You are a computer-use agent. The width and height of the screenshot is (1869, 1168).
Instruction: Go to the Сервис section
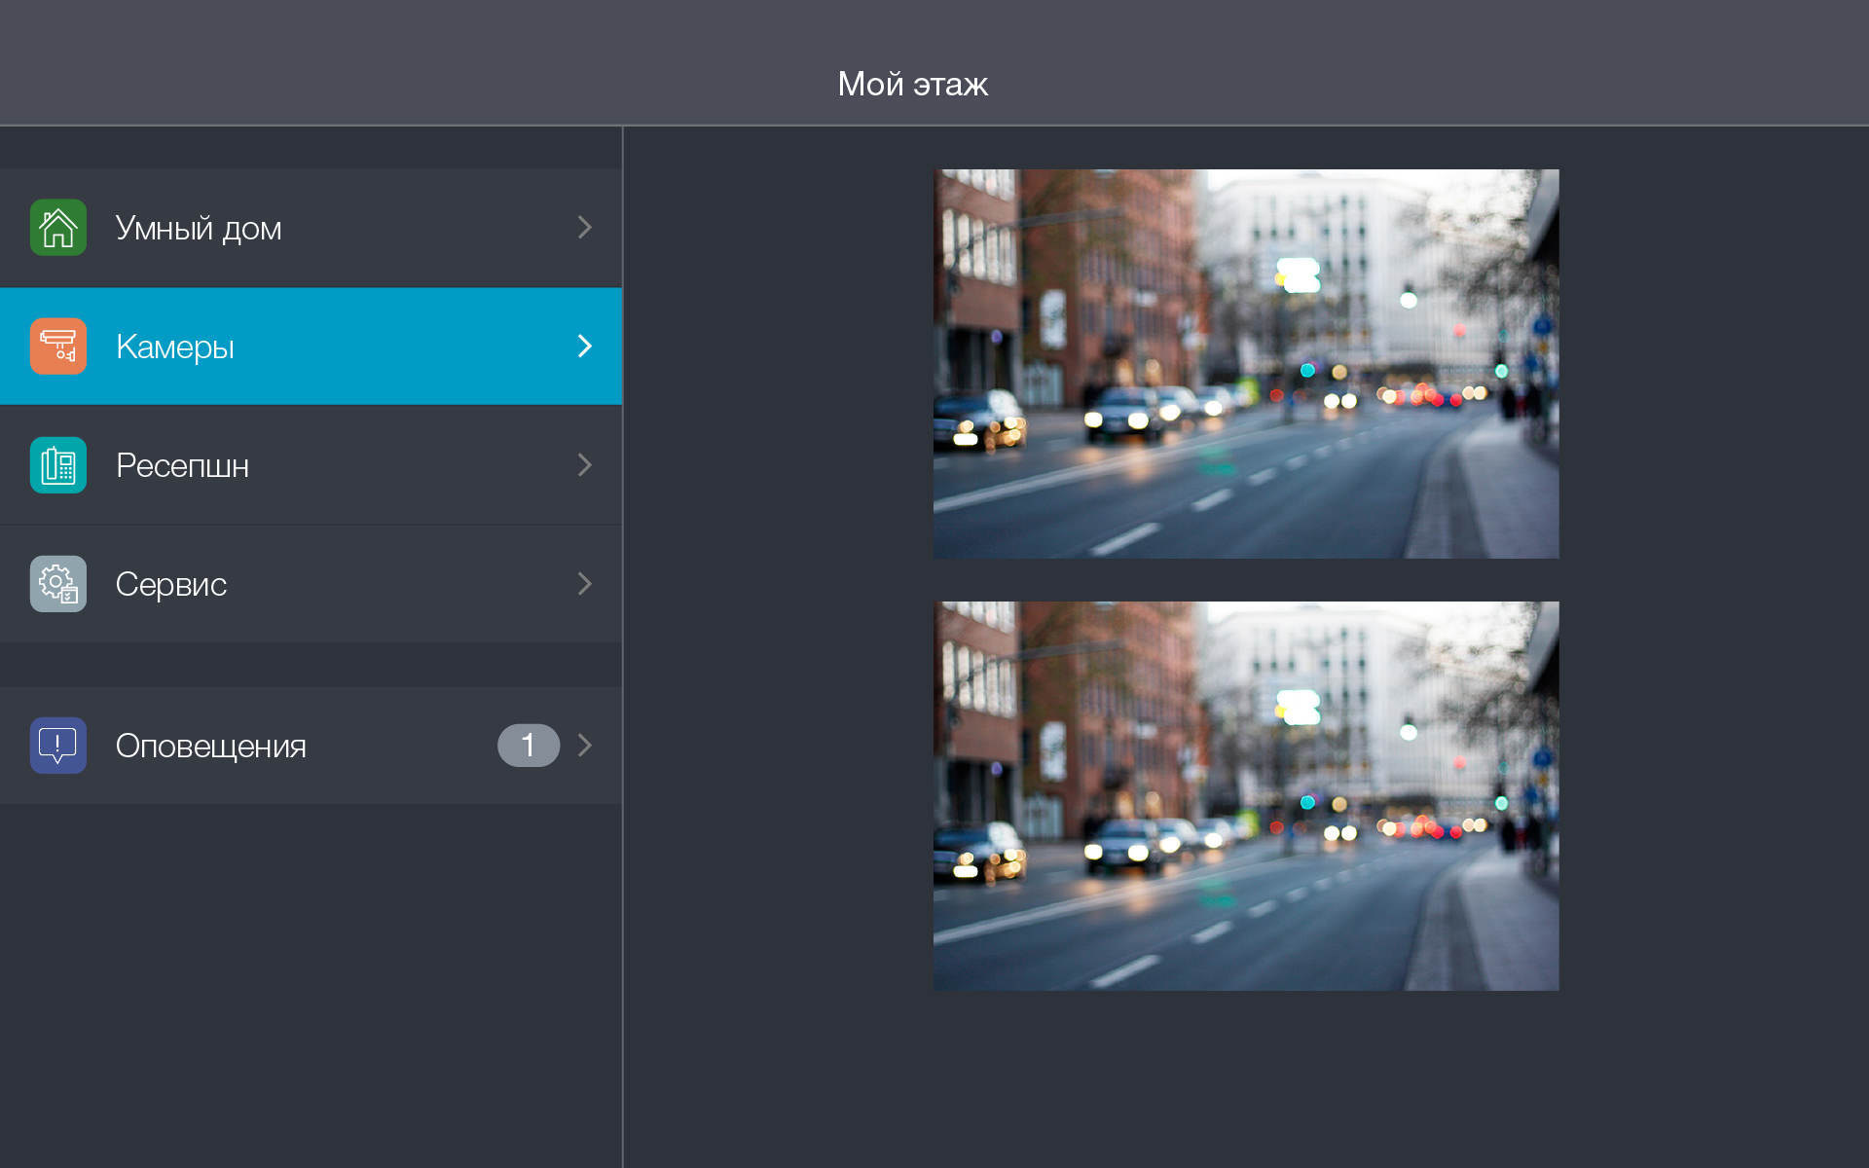(171, 584)
